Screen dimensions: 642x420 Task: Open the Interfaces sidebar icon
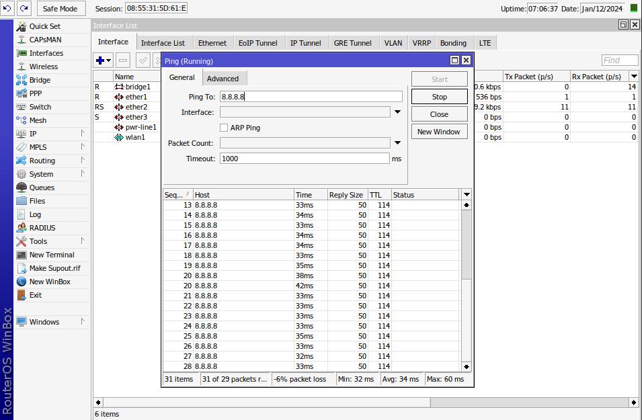click(x=22, y=53)
